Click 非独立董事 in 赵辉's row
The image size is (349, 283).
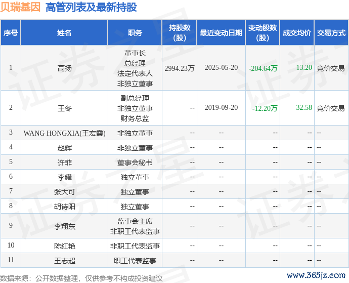[135, 148]
